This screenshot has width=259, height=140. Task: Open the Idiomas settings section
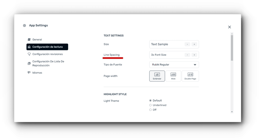point(37,73)
